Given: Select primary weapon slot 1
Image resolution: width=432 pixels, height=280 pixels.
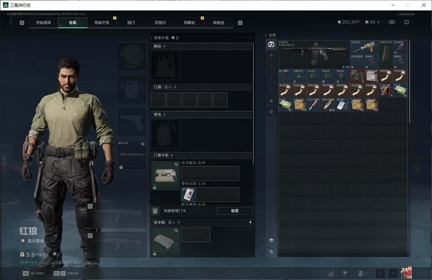Looking at the screenshot, I should click(117, 215).
